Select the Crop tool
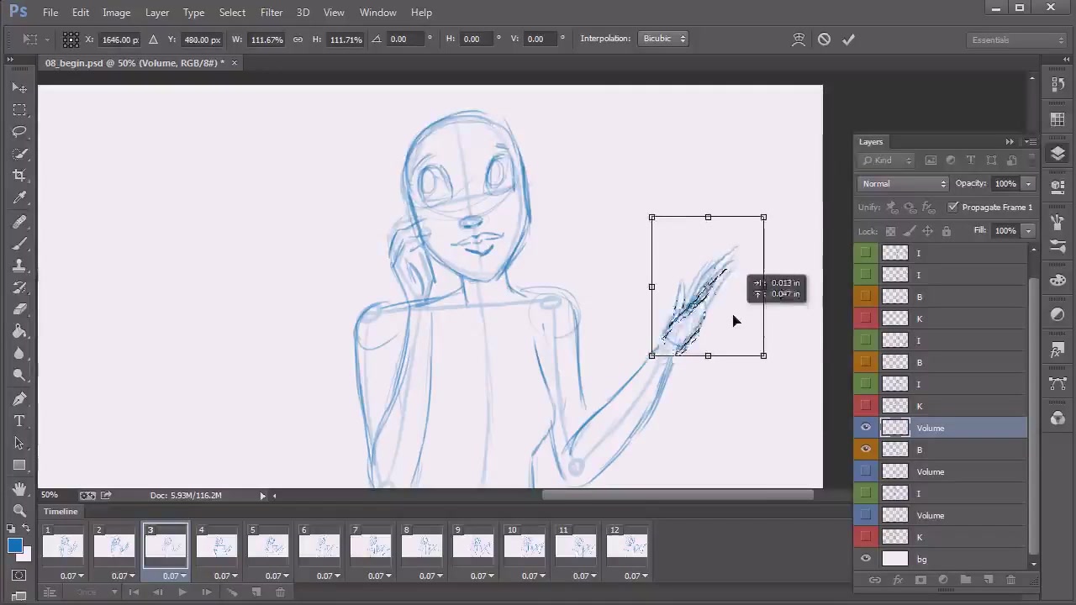This screenshot has height=605, width=1076. (19, 176)
